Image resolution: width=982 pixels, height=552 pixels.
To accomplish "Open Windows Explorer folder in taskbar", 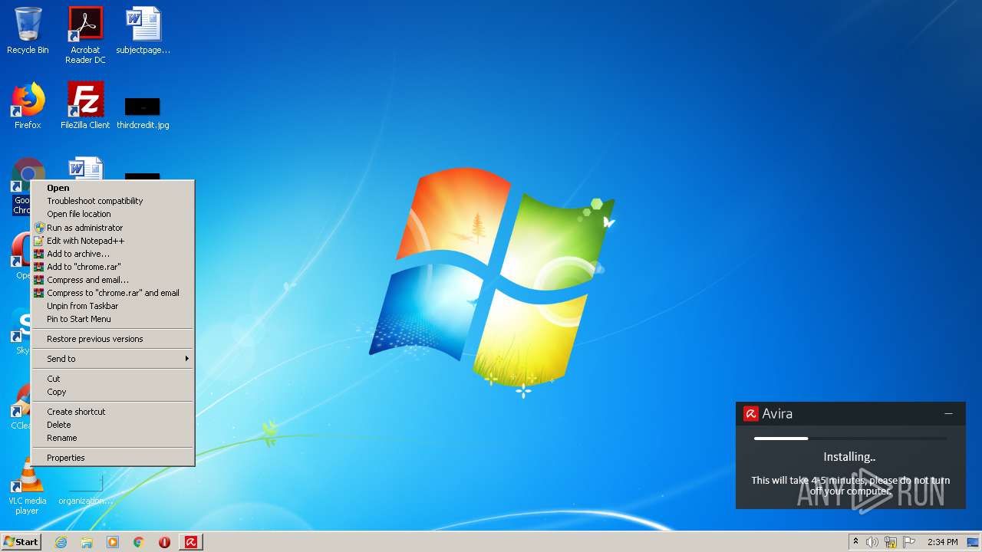I will point(87,542).
